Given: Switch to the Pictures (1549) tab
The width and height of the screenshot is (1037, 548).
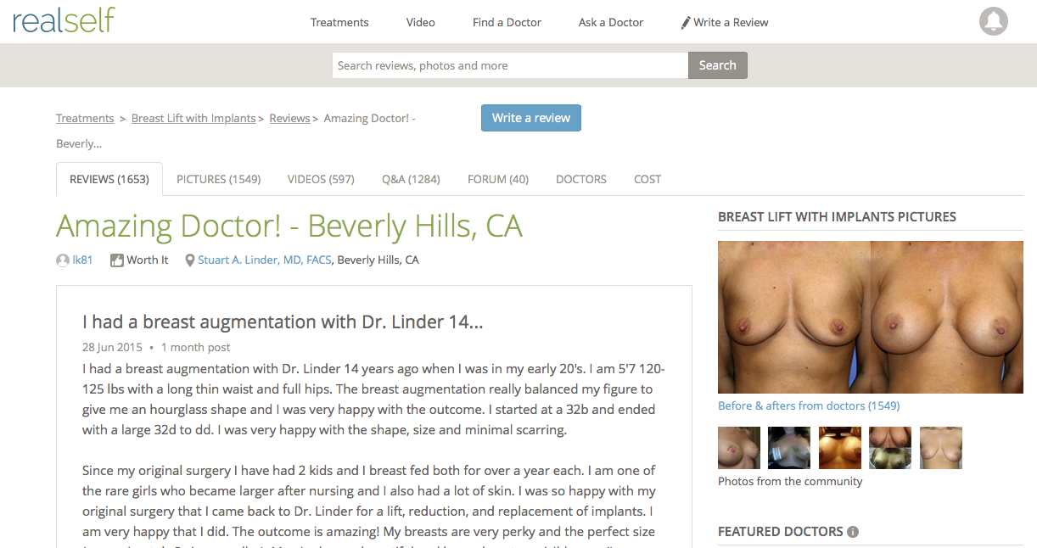Looking at the screenshot, I should [x=218, y=179].
